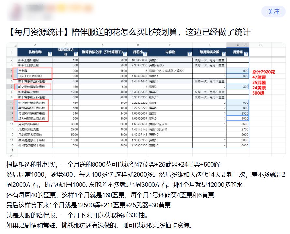Click the red 总计7920花 note
290x234 pixels.
click(264, 72)
